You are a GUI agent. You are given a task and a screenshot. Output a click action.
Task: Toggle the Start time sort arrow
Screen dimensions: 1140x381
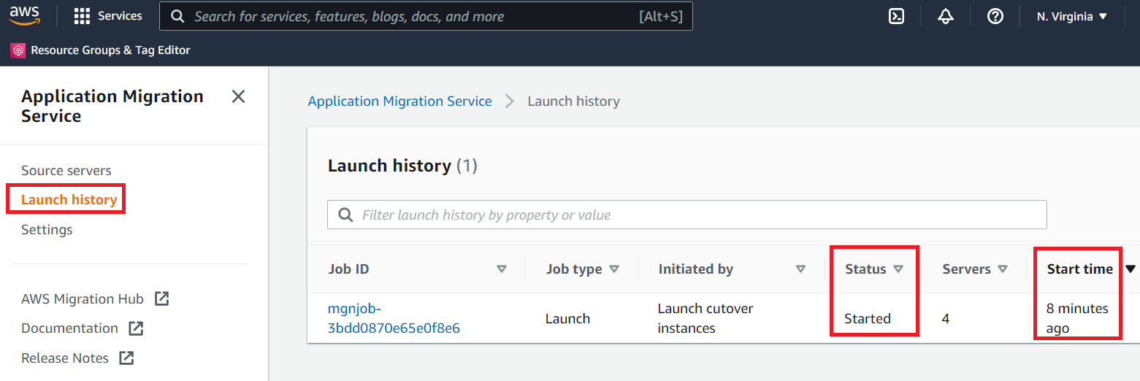point(1131,269)
